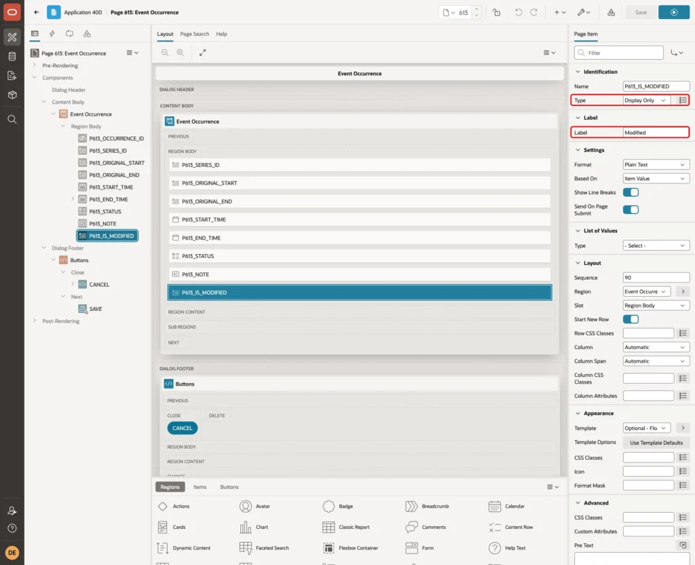Screen dimensions: 695x565
Task: Open the DE user account avatar
Action: [12, 553]
